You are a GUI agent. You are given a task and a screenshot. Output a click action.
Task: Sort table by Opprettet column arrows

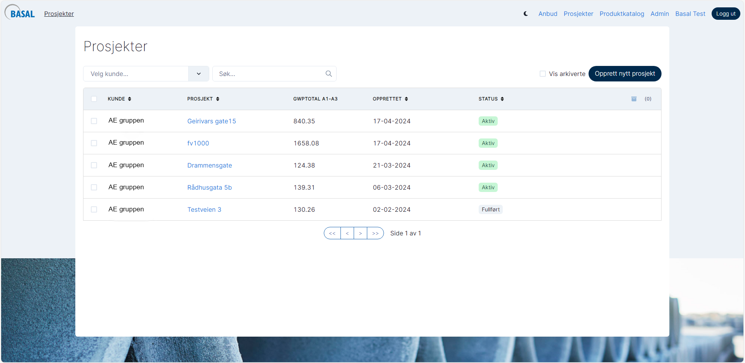[x=406, y=99]
